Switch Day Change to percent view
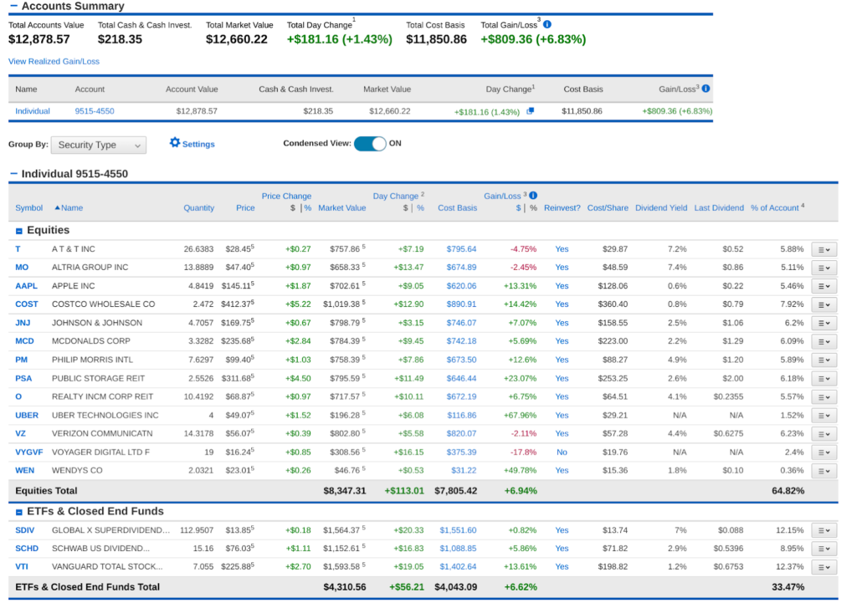 pos(420,208)
